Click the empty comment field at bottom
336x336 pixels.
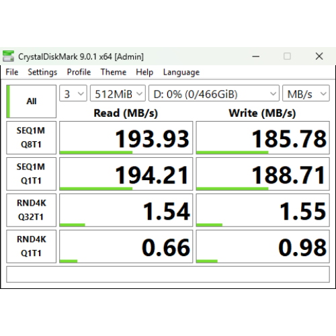pyautogui.click(x=168, y=274)
